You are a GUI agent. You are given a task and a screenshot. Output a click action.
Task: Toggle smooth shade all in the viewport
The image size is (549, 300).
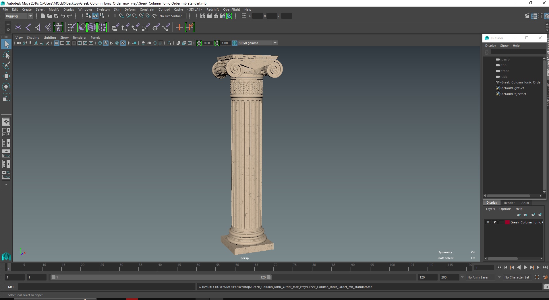point(106,43)
